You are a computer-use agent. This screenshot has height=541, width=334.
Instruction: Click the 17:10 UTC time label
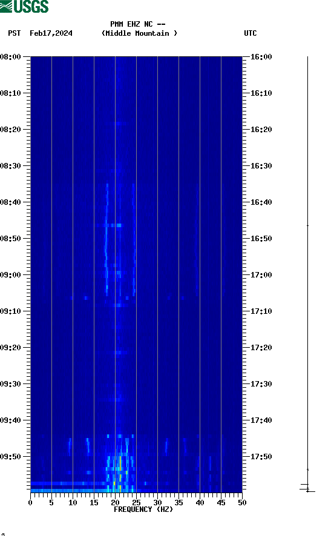(261, 311)
